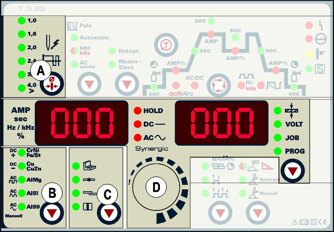Viewport: 334px width, 232px height.
Task: Click the AC balance percent waveform icon
Action: tap(274, 85)
